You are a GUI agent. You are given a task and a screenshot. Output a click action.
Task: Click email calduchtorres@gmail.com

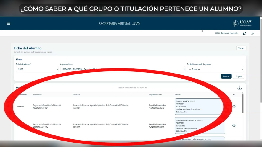click(x=186, y=128)
